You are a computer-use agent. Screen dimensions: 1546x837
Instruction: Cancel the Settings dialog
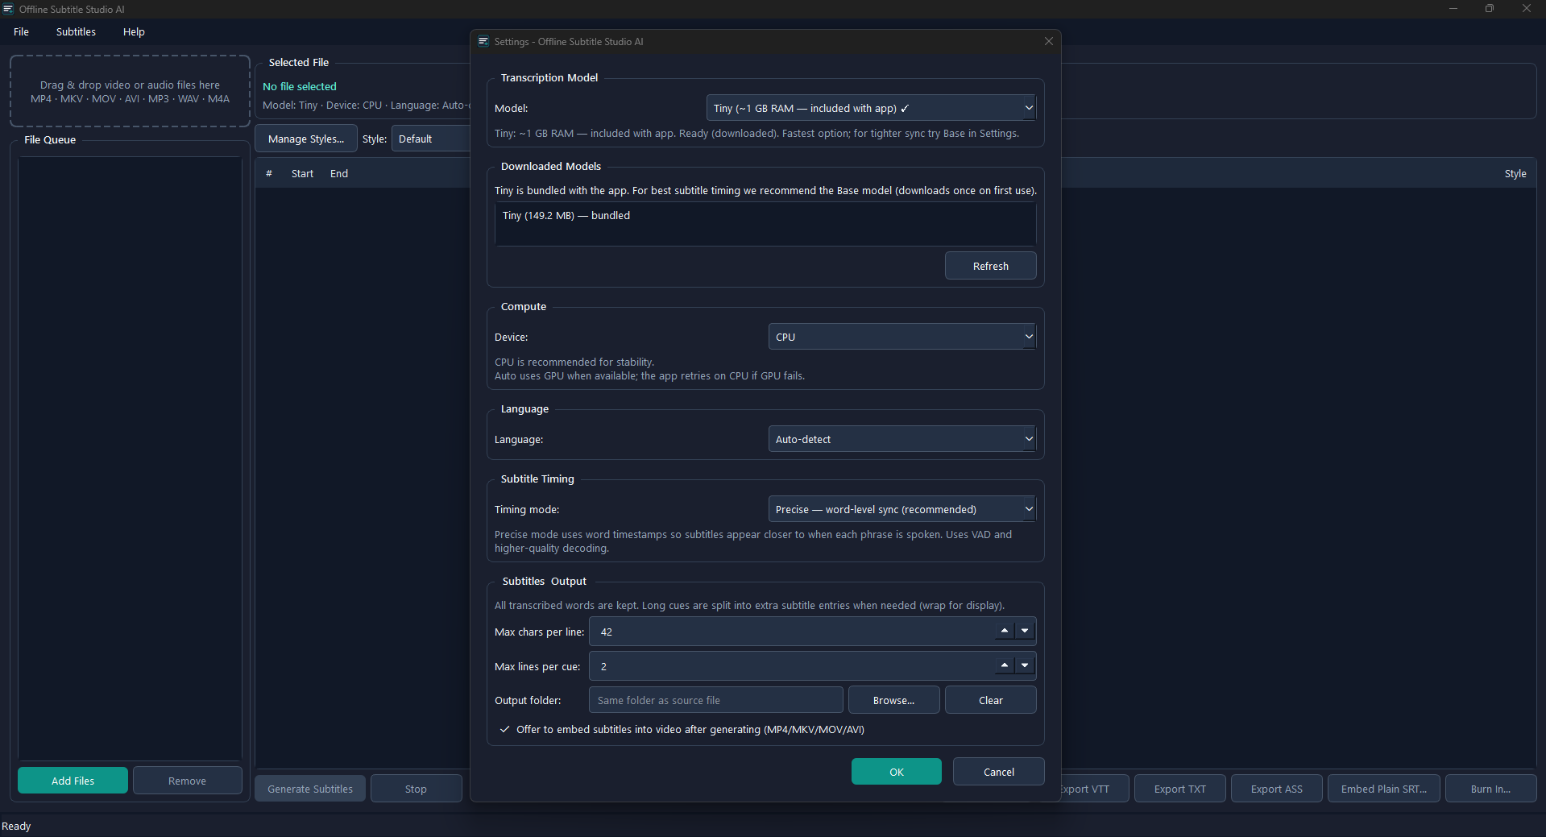(x=998, y=772)
